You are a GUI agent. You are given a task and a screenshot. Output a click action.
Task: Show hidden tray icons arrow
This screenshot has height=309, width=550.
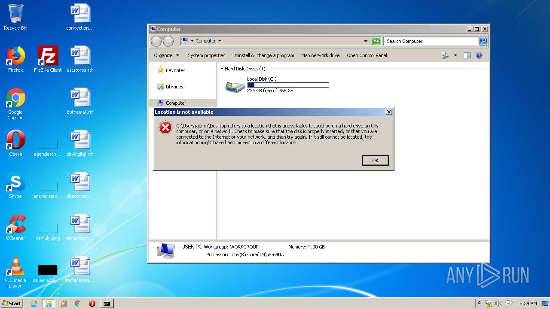point(479,303)
